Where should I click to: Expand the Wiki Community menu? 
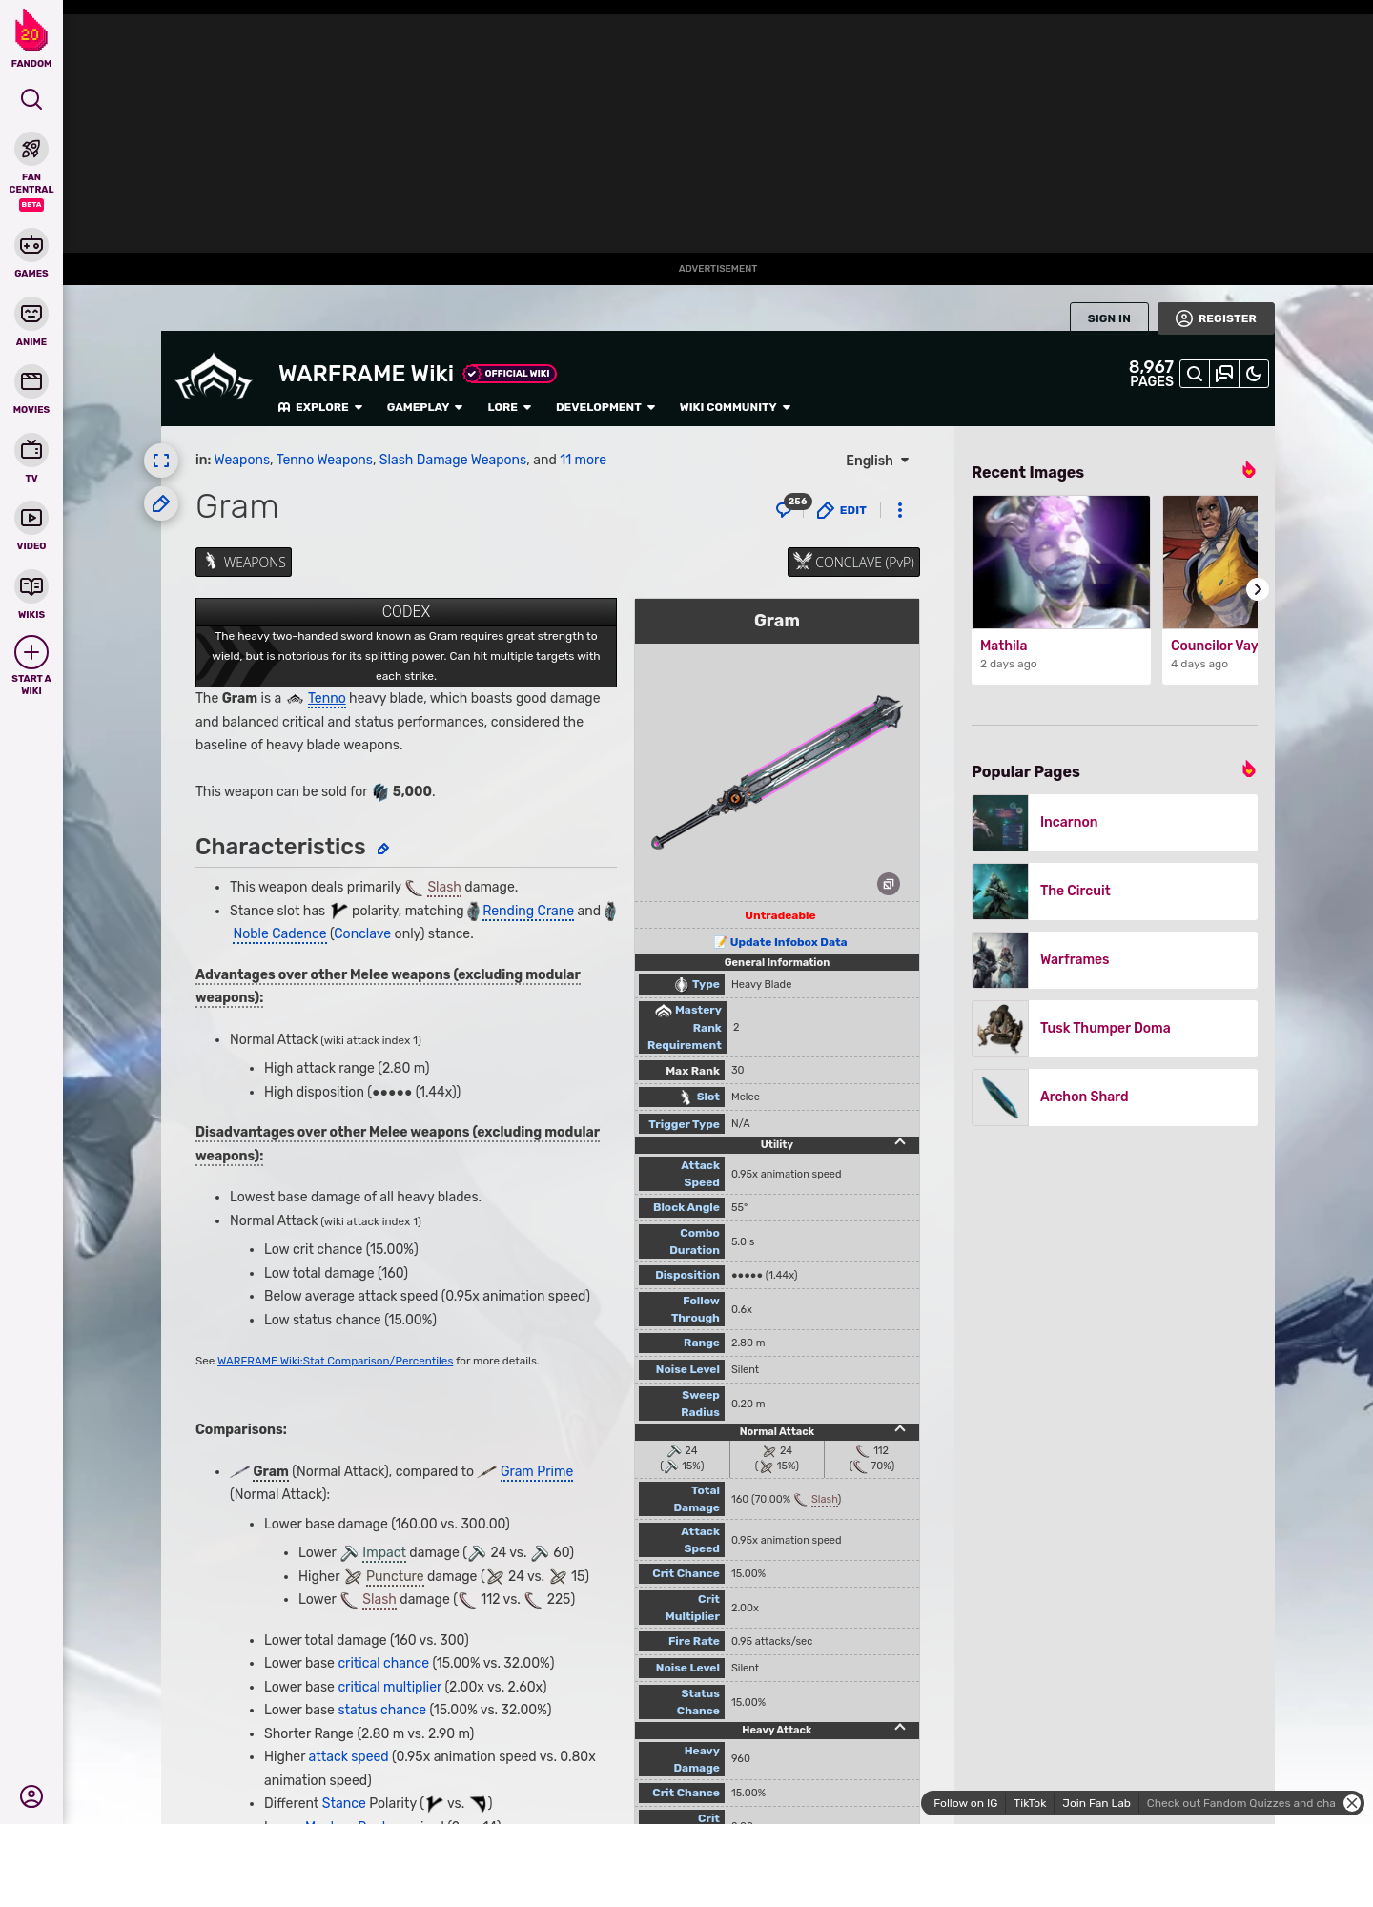pyautogui.click(x=735, y=407)
